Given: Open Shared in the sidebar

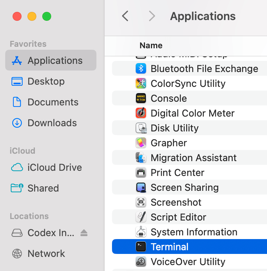Looking at the screenshot, I should [x=51, y=188].
